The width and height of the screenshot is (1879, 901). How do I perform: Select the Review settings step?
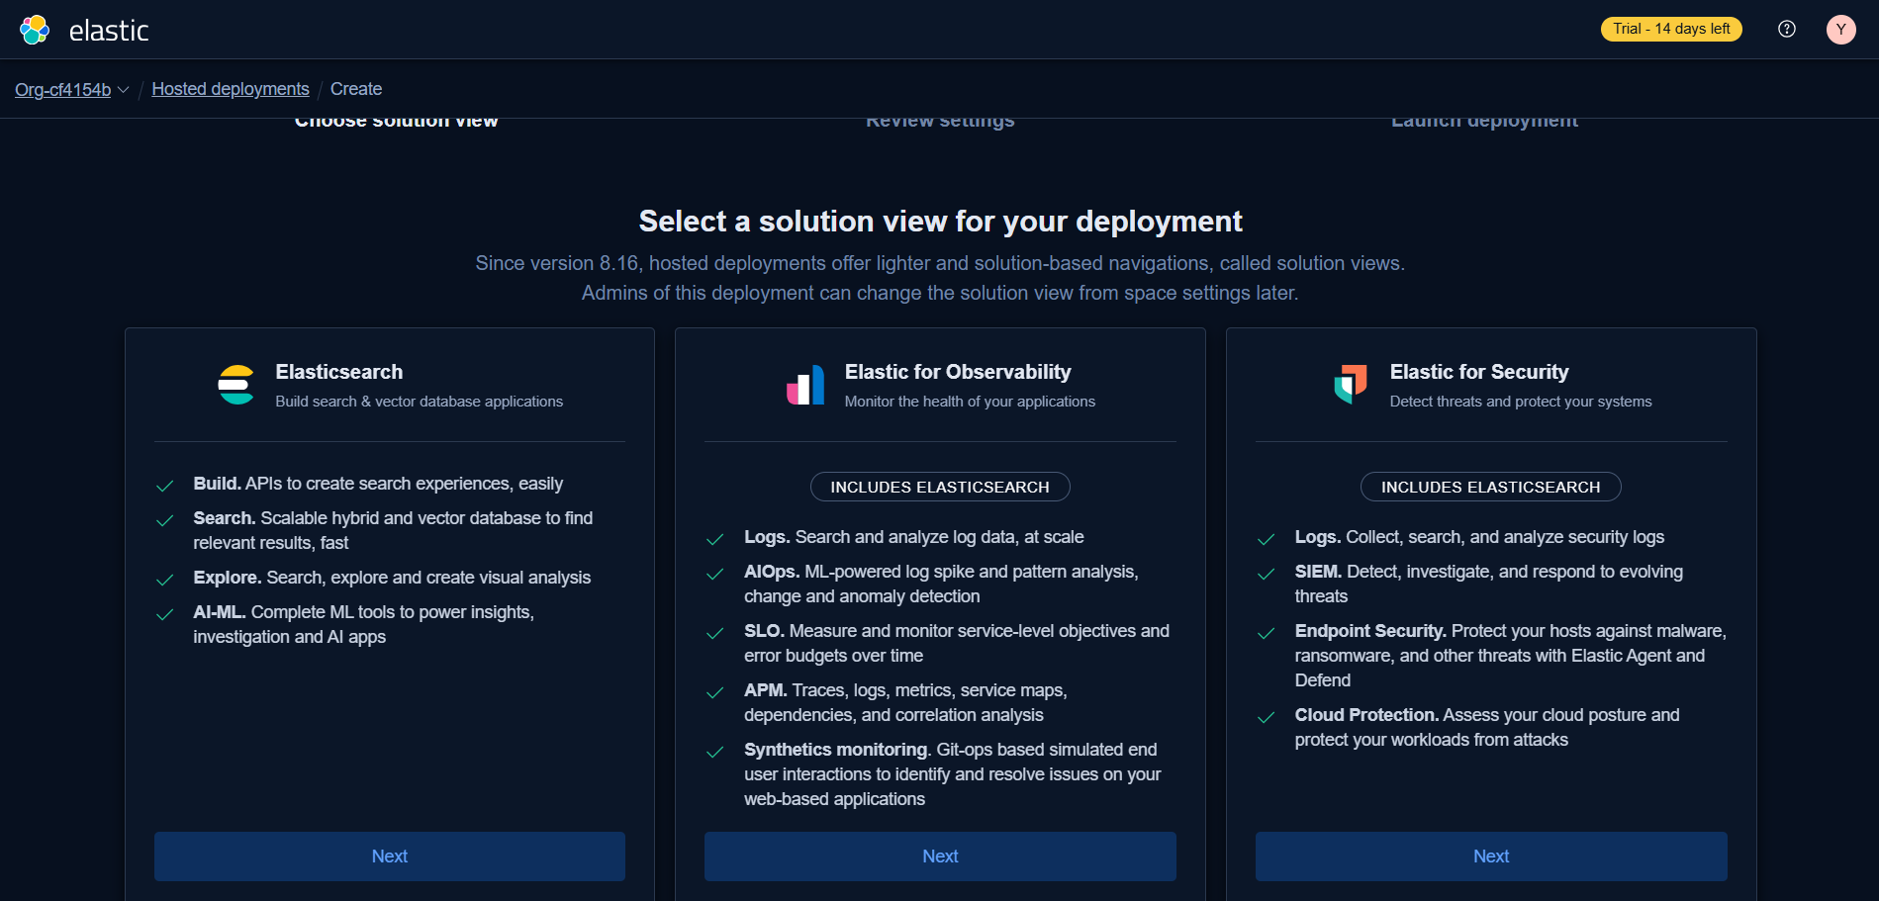(x=940, y=123)
